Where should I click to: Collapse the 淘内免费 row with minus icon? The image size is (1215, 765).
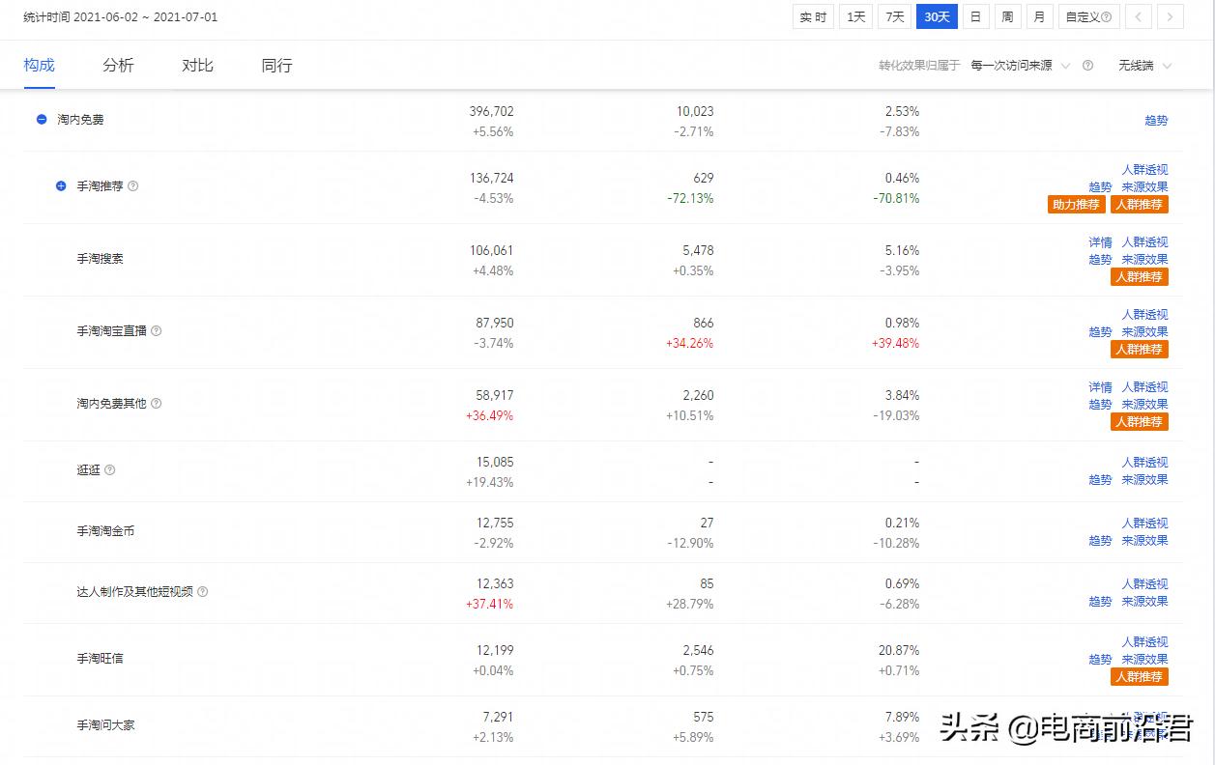42,120
